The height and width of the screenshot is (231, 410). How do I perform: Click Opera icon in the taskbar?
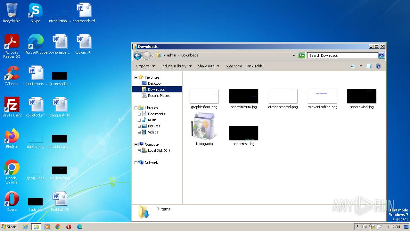coord(69,227)
